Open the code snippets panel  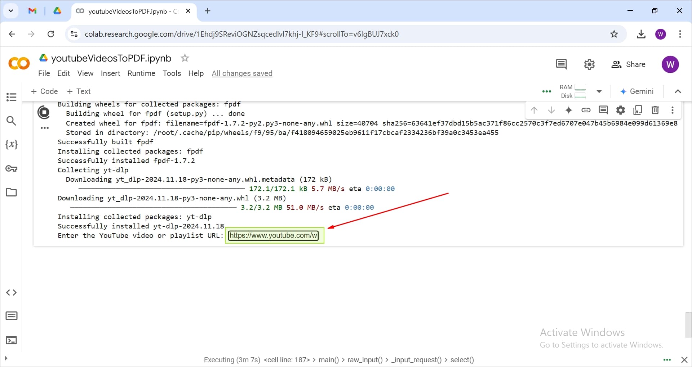11,293
